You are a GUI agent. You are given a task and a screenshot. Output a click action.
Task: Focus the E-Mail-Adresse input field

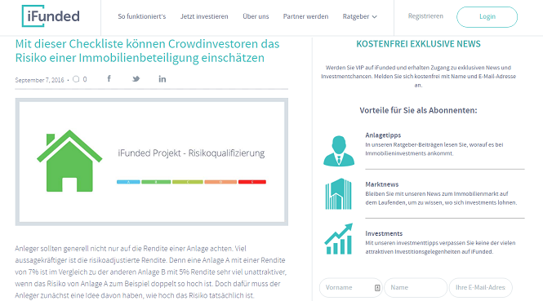[x=481, y=287]
